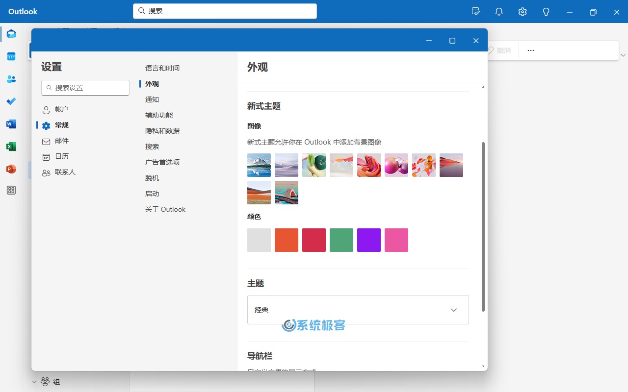Pick the dusky pink lake background image
The height and width of the screenshot is (392, 628).
[x=451, y=165]
